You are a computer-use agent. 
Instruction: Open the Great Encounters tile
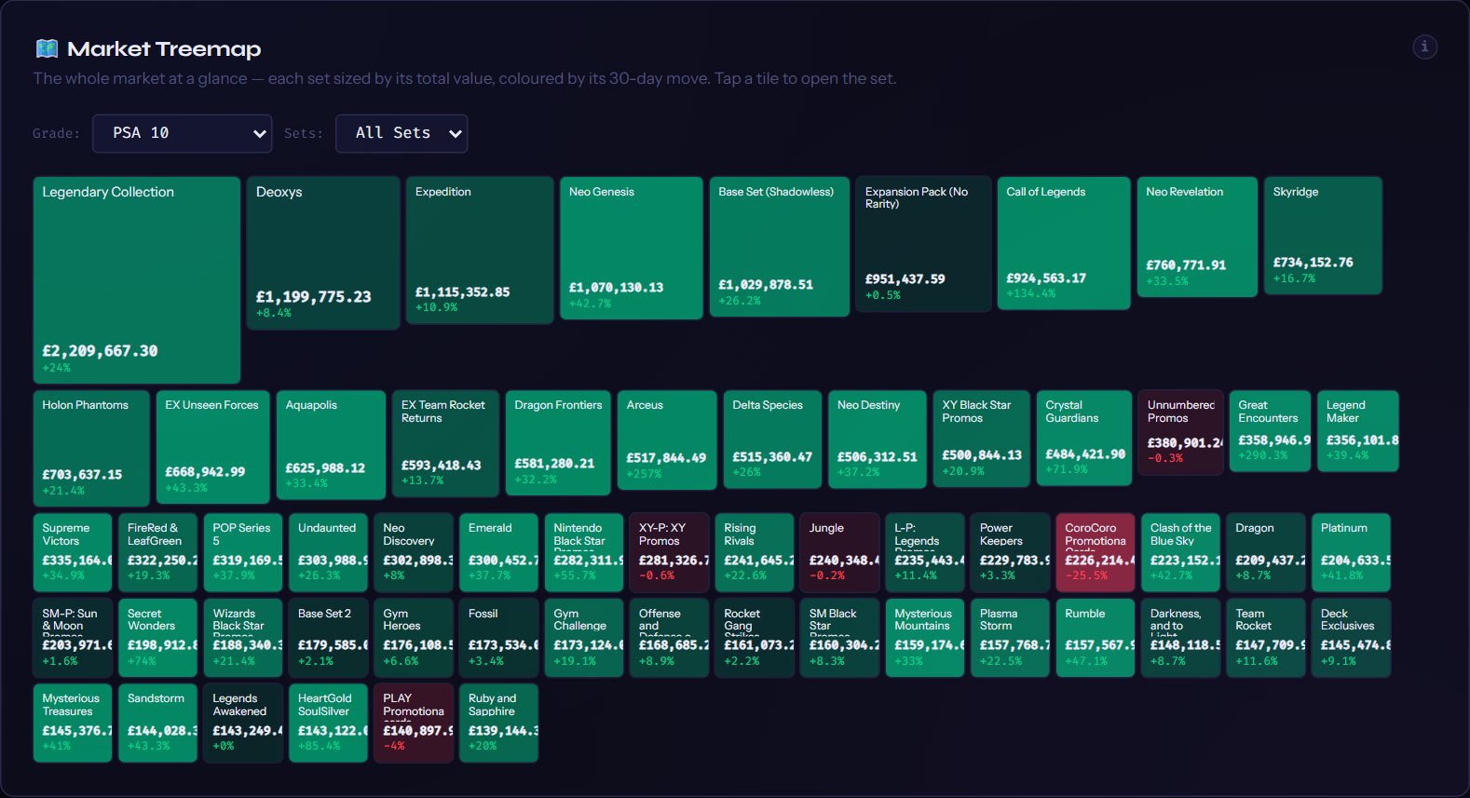(1270, 431)
